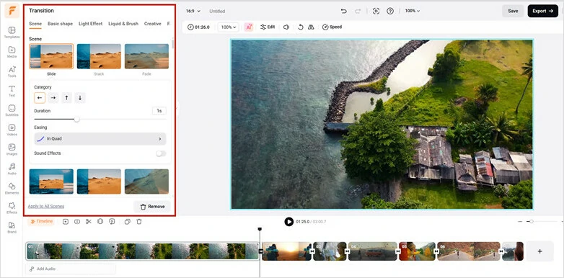Screen dimensions: 564x278
Task: Undo the last action
Action: click(343, 11)
